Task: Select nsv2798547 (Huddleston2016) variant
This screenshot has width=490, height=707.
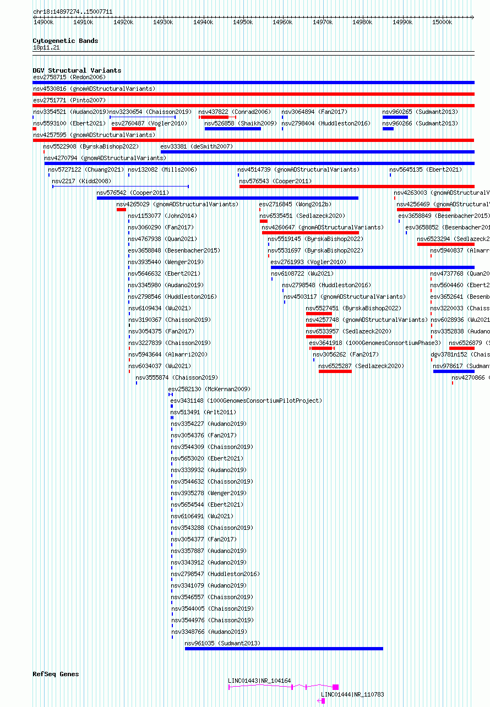Action: (x=215, y=574)
